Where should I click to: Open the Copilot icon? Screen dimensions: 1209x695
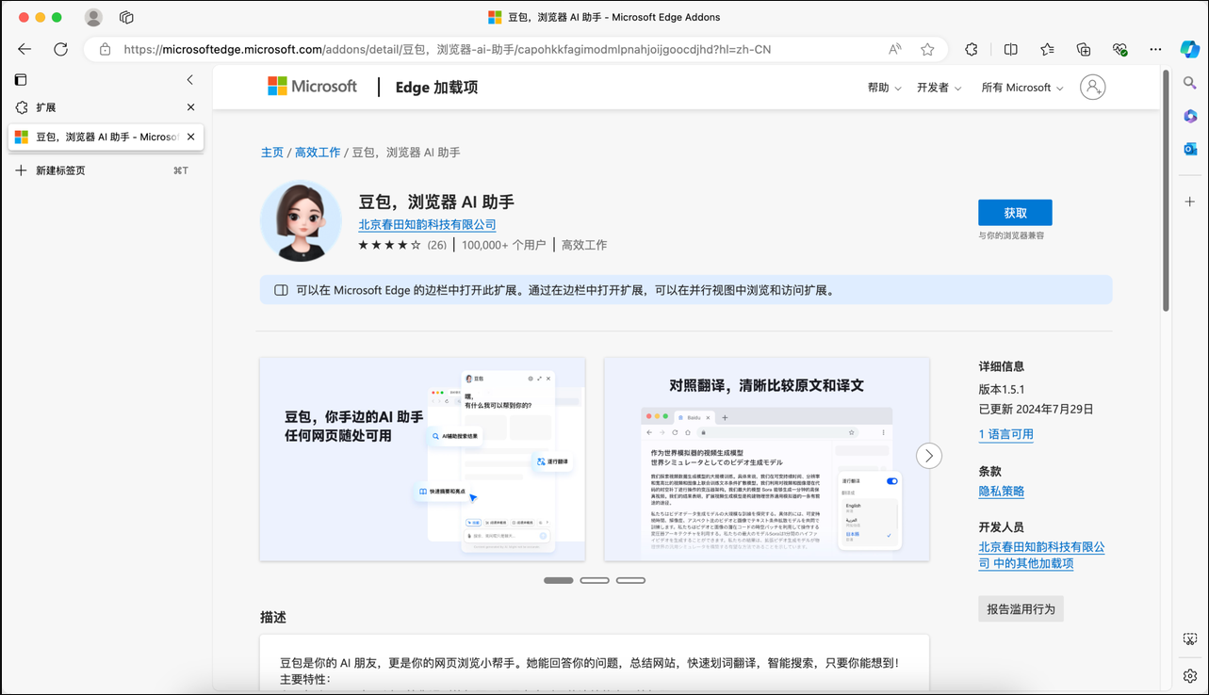pos(1190,49)
